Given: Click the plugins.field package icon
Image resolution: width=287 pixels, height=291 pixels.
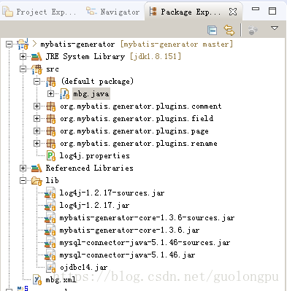Looking at the screenshot, I should click(x=51, y=119).
